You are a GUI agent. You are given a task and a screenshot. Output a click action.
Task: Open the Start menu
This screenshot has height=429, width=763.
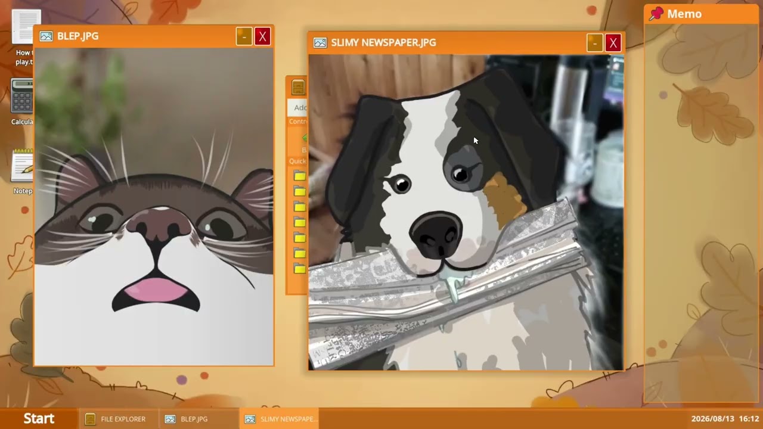(39, 419)
